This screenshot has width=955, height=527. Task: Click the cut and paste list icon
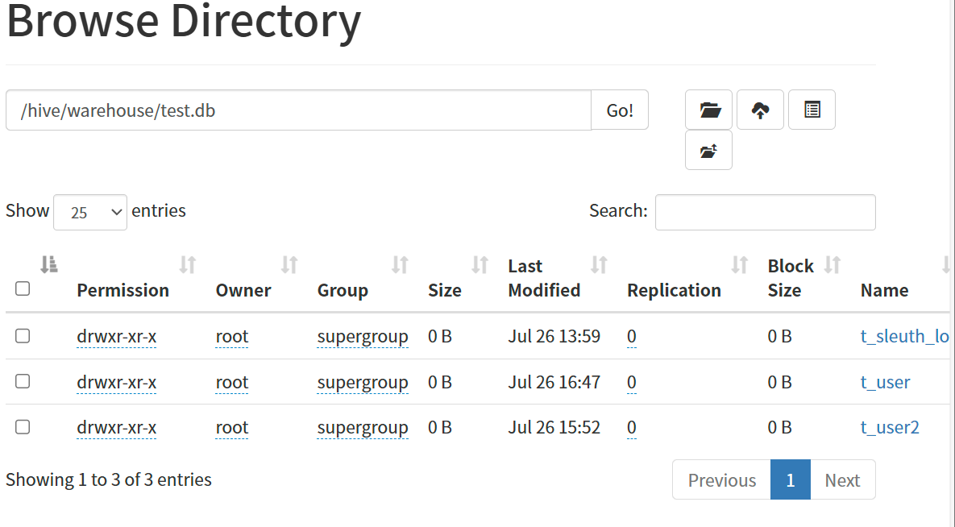812,110
